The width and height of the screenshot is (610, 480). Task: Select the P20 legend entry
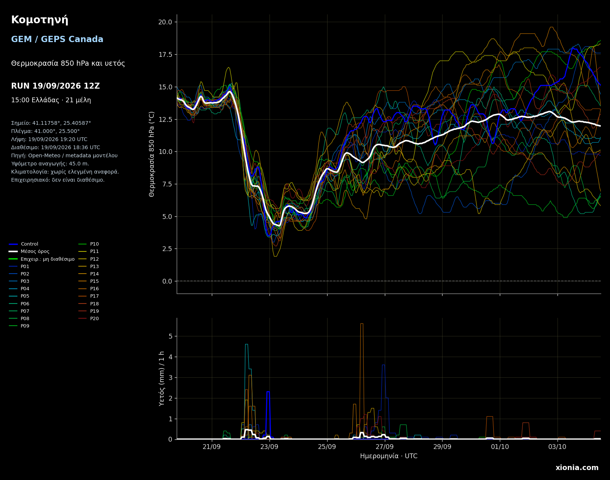pos(89,319)
